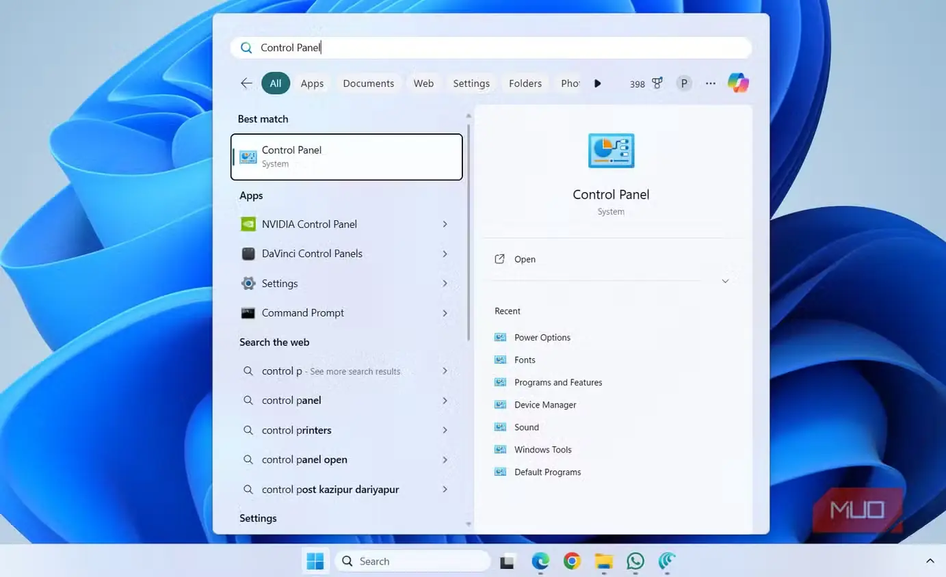This screenshot has width=946, height=577.
Task: Launch Google Chrome from the taskbar
Action: point(572,561)
